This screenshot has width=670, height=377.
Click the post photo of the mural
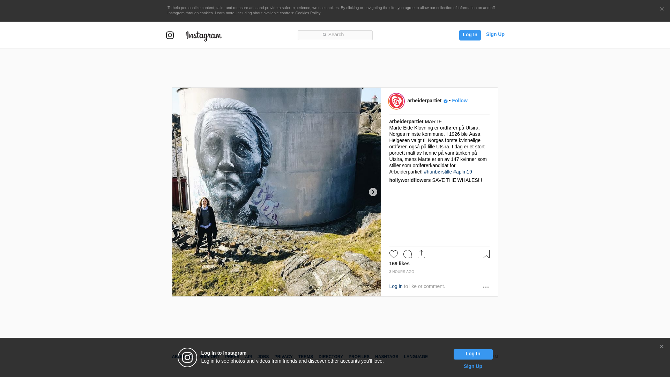(x=277, y=192)
